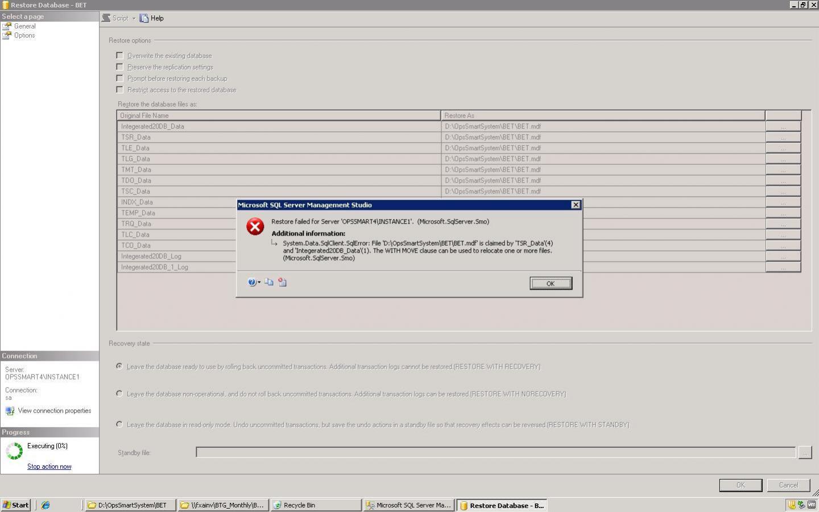Click the Options page icon
The width and height of the screenshot is (819, 512).
(7, 35)
